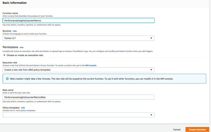Open the Python 3.7 runtime selector
Image resolution: width=211 pixels, height=132 pixels.
tap(78, 38)
